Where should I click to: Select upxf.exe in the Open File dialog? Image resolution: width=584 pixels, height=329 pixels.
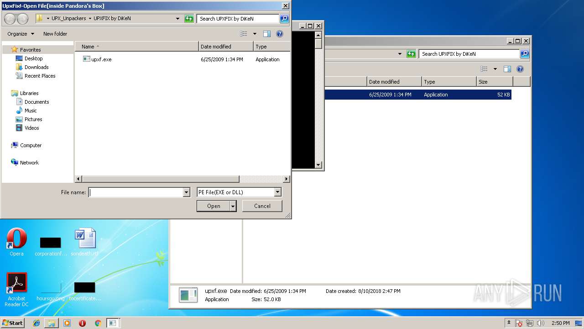pos(97,59)
